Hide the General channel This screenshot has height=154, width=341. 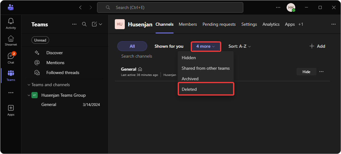pos(306,72)
